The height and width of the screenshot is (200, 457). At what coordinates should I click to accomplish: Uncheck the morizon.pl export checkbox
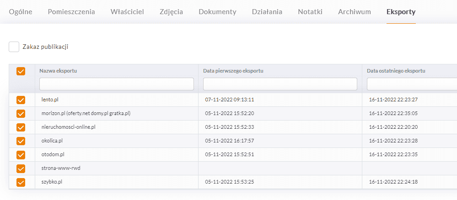tap(21, 114)
